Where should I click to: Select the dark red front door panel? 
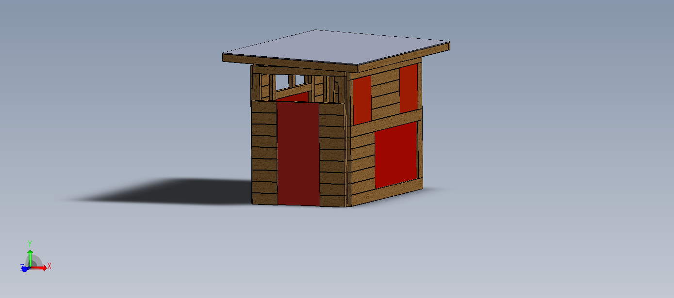point(298,154)
